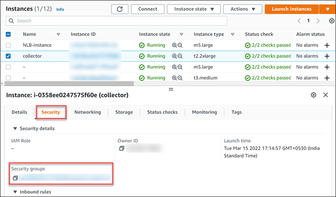The width and height of the screenshot is (336, 197).
Task: Open the Status checks tab
Action: 162,112
